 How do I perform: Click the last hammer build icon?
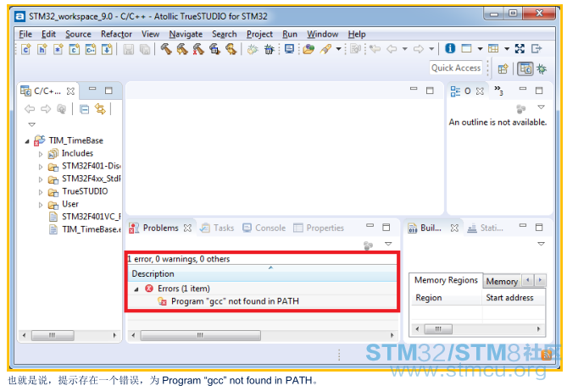pyautogui.click(x=231, y=49)
